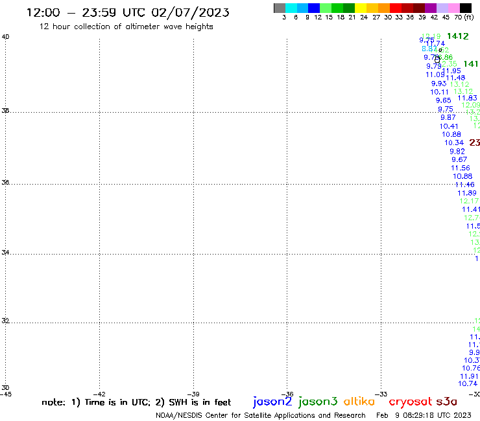Click the wave height value "10.74"
480x421 pixels.
(x=468, y=383)
